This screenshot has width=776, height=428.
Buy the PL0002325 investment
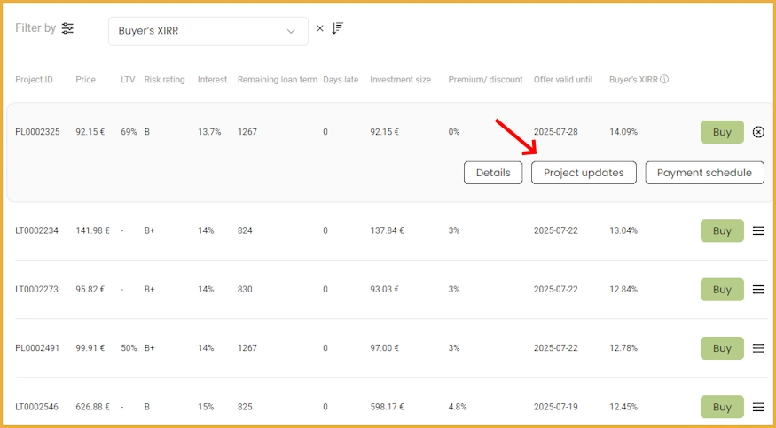(722, 132)
